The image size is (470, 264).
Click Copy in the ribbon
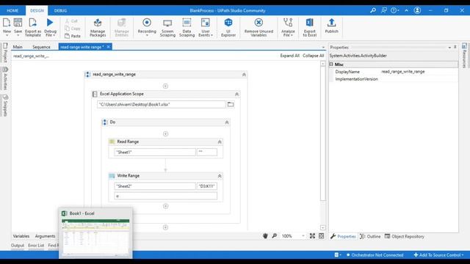[x=73, y=29]
